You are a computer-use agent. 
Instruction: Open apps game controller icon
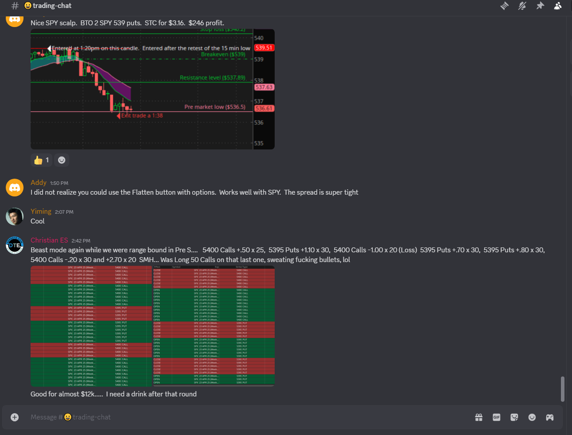(550, 417)
